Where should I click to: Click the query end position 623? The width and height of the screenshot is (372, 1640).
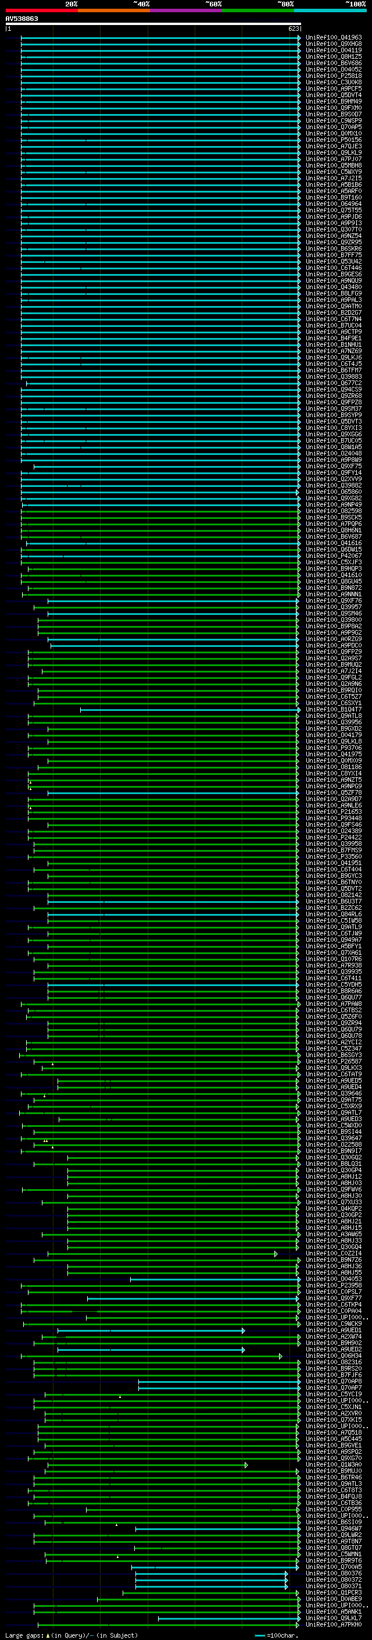[293, 29]
